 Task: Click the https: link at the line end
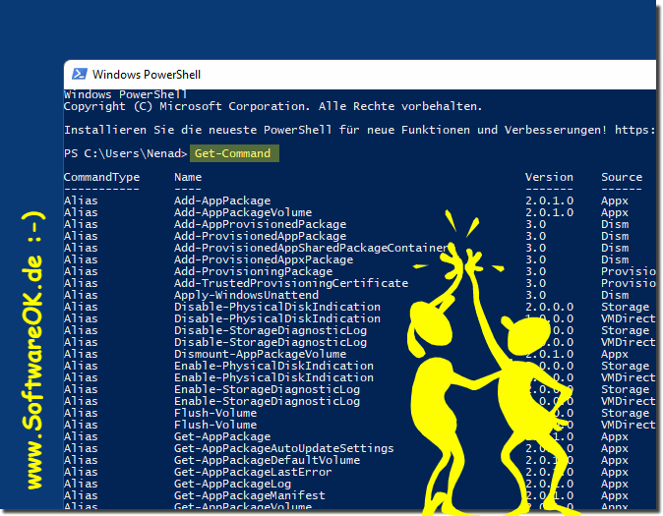[635, 130]
